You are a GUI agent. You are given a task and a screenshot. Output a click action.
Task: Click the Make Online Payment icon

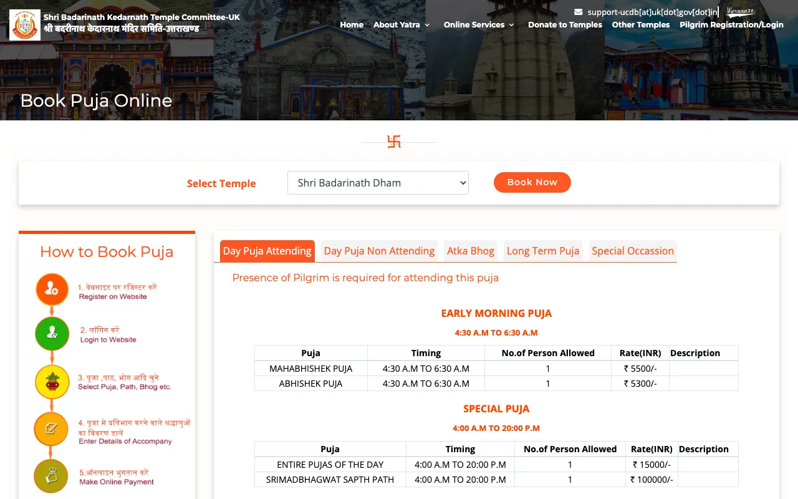pyautogui.click(x=51, y=477)
